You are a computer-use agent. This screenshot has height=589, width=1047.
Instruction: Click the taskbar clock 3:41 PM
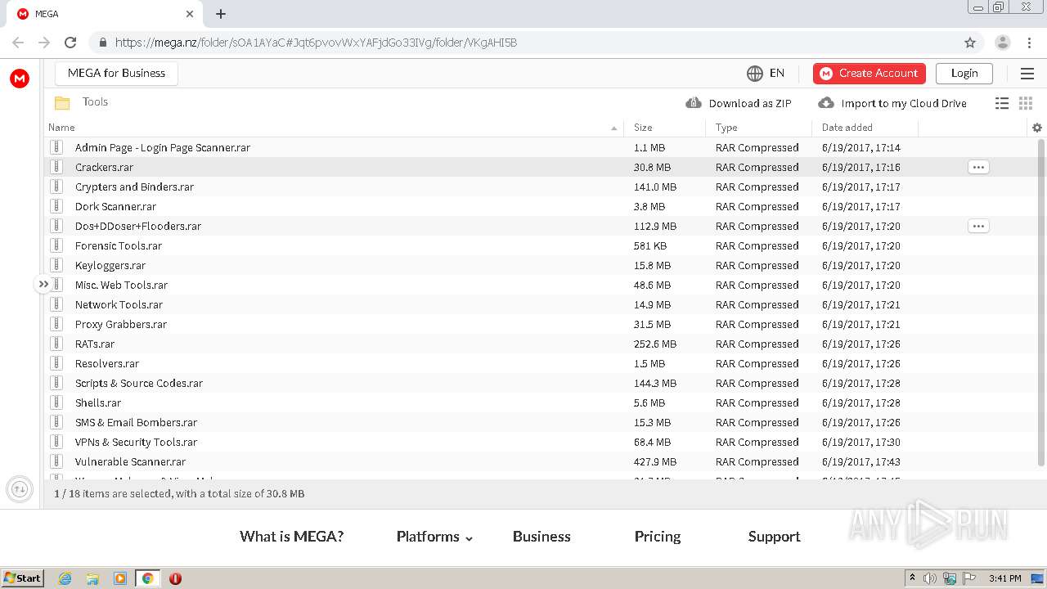(1005, 578)
